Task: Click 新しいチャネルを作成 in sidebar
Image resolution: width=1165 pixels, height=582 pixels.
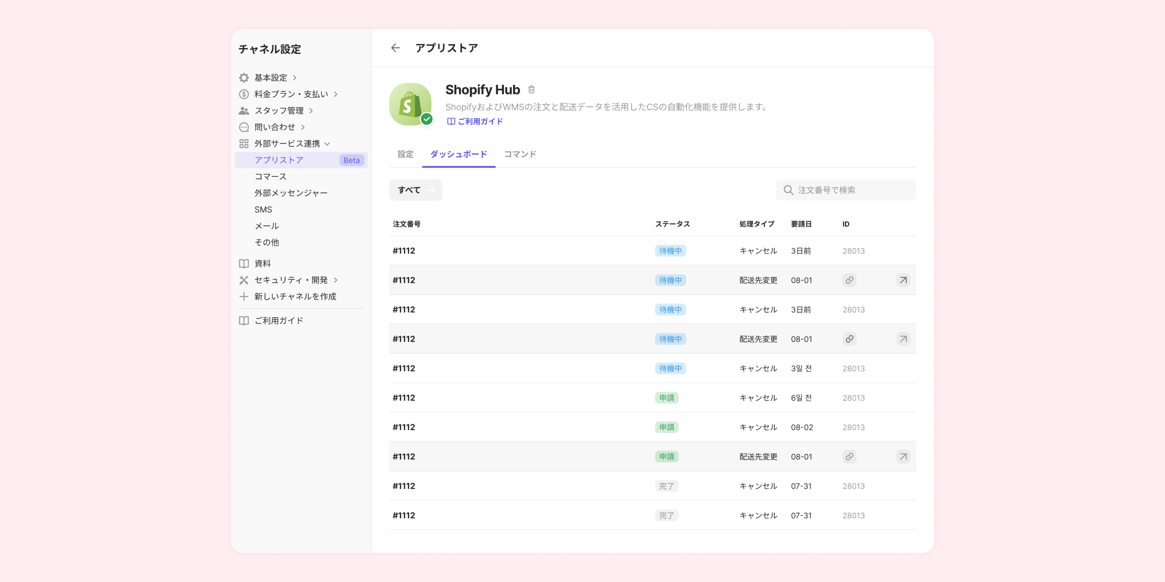Action: pyautogui.click(x=295, y=296)
